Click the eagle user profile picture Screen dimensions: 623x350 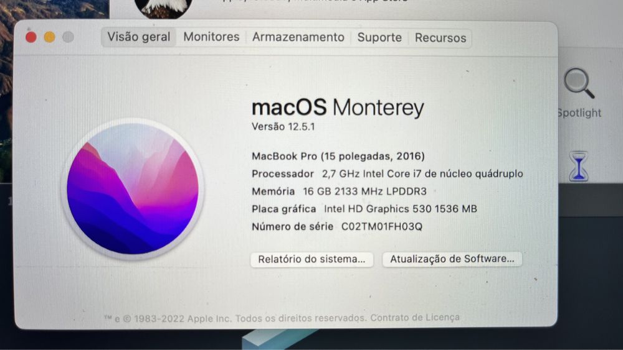[164, 8]
